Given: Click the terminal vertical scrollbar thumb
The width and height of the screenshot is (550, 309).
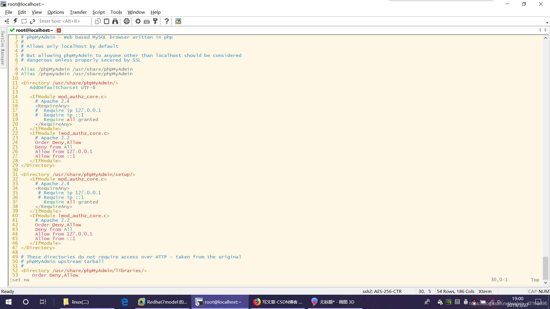Looking at the screenshot, I should click(545, 268).
